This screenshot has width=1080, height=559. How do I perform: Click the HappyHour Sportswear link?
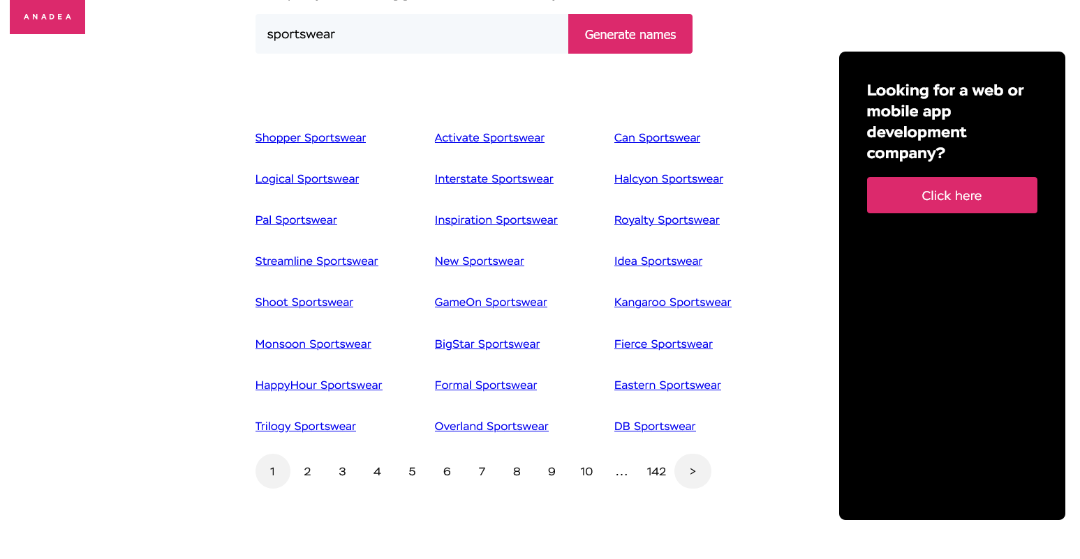pos(318,385)
